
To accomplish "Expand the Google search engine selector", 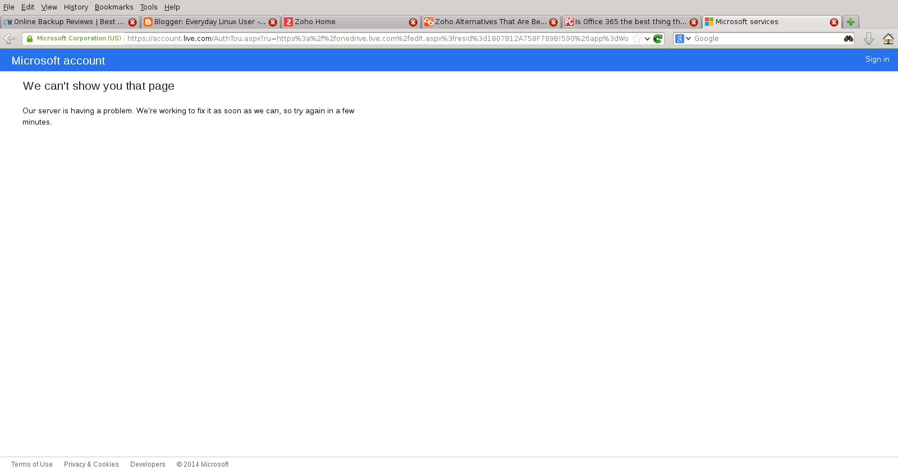I will [683, 39].
